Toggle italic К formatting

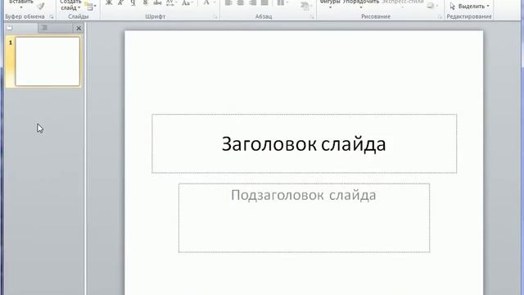click(x=120, y=3)
